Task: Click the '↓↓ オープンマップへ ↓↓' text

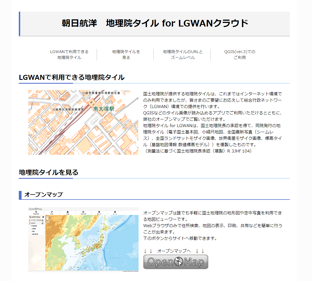Action: [174, 251]
